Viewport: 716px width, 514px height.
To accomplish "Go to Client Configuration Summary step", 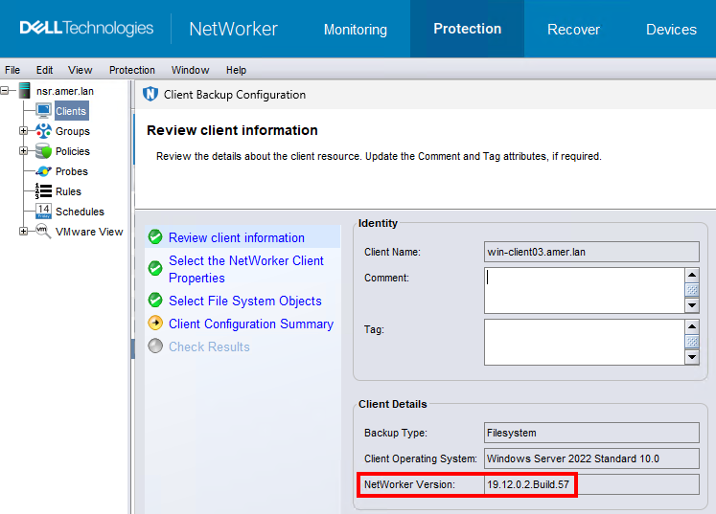I will [251, 324].
